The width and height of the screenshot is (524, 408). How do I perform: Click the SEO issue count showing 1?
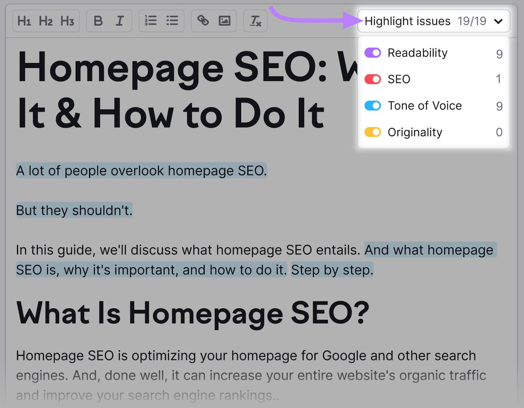[x=498, y=79]
